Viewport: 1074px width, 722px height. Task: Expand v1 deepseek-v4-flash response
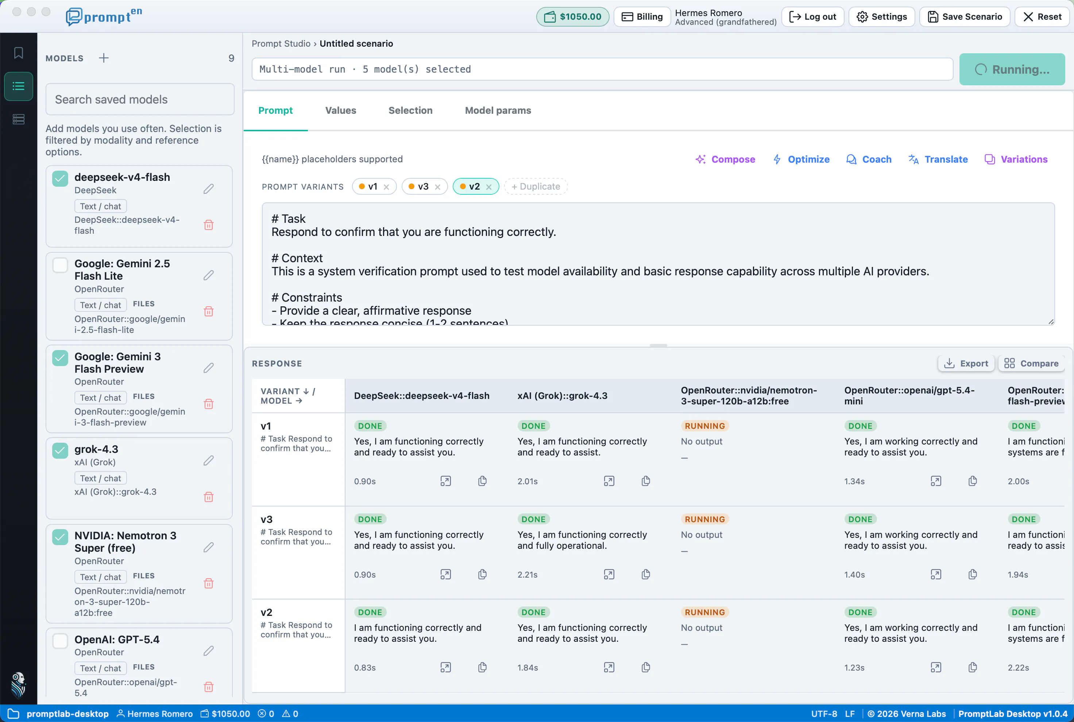coord(445,481)
